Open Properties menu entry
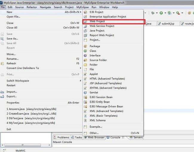This screenshot has height=152, width=194. (41, 103)
